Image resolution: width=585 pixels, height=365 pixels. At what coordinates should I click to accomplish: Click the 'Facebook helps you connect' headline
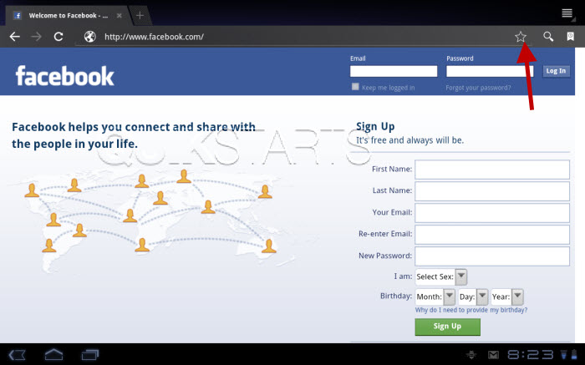[134, 135]
